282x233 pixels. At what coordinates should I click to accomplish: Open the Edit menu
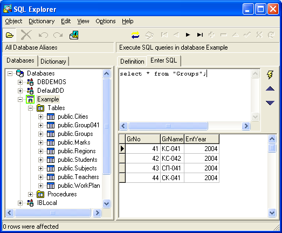tap(66, 21)
